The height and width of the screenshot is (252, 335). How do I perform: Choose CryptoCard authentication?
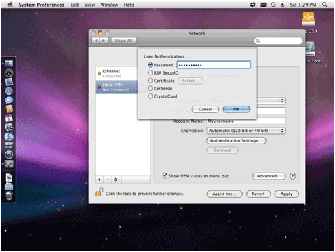[x=150, y=96]
